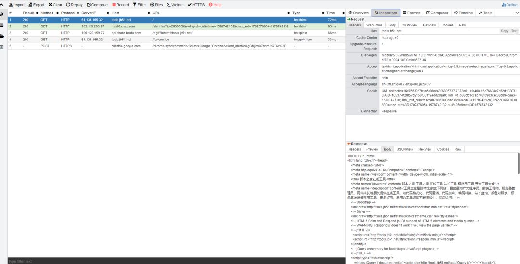Screen dimensions: 520x264
Task: Switch to the Frames tab
Action: (x=411, y=13)
